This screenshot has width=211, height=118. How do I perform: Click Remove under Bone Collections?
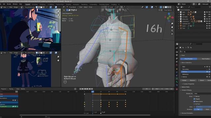coord(193,80)
